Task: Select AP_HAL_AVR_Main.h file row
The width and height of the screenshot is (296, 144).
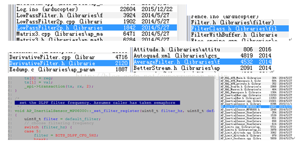Action: (x=256, y=78)
